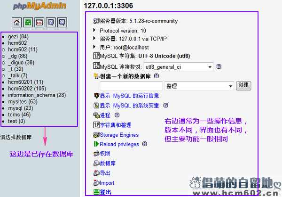
Task: Open the SQL query window icon
Action: [x=39, y=22]
